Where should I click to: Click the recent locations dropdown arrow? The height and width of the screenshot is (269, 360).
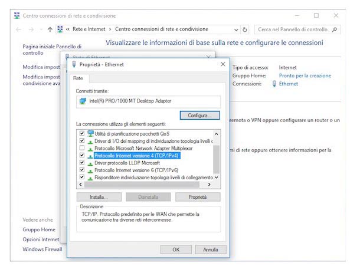(41, 29)
